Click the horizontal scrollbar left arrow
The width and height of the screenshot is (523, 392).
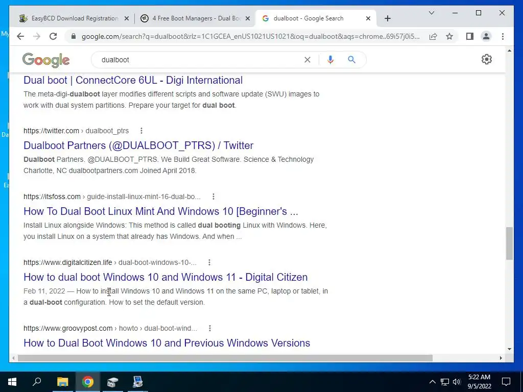click(x=13, y=358)
